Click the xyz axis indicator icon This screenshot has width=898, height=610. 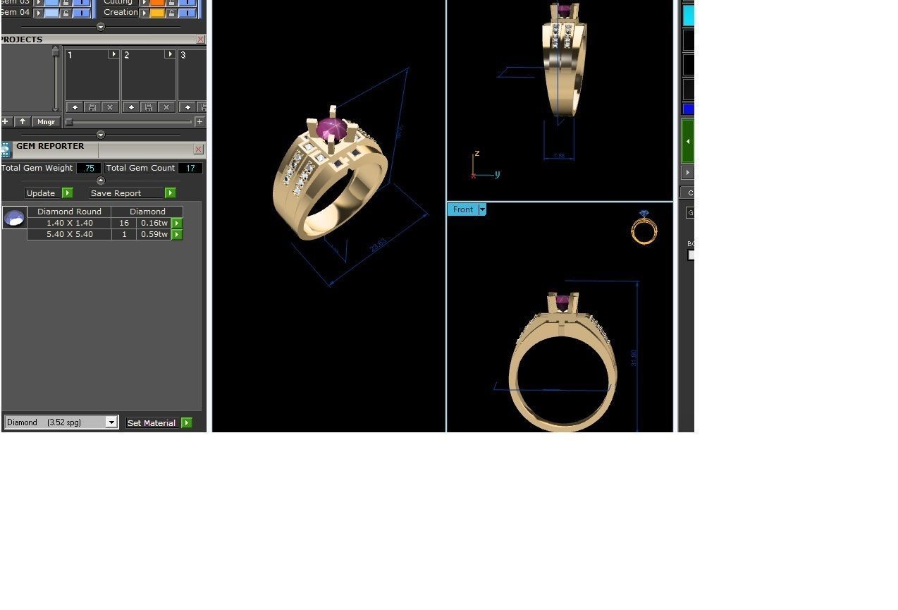[x=485, y=165]
